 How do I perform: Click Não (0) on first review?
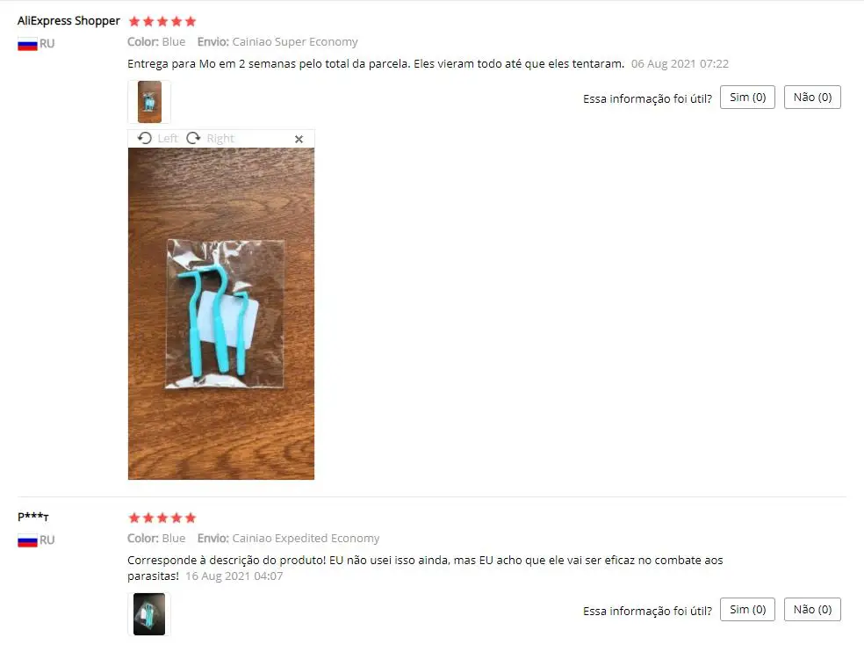coord(812,97)
